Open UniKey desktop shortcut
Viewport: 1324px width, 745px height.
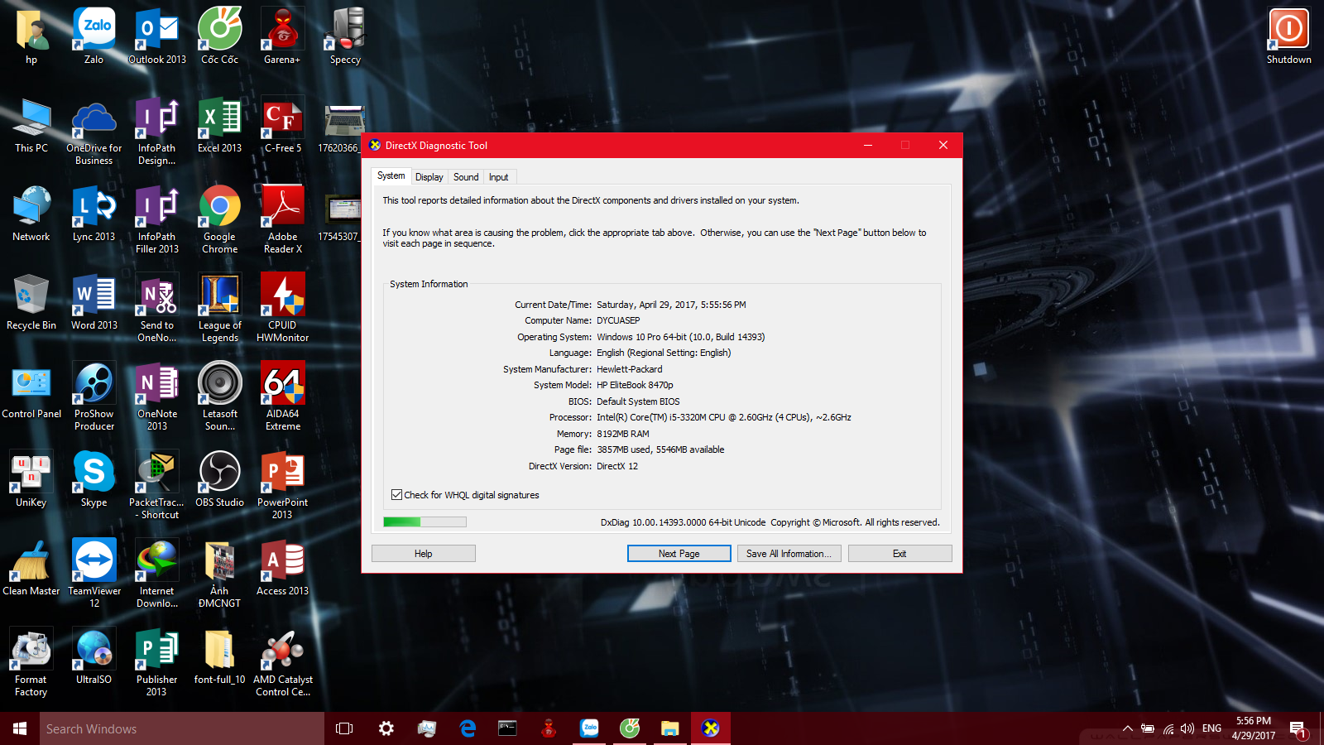31,479
